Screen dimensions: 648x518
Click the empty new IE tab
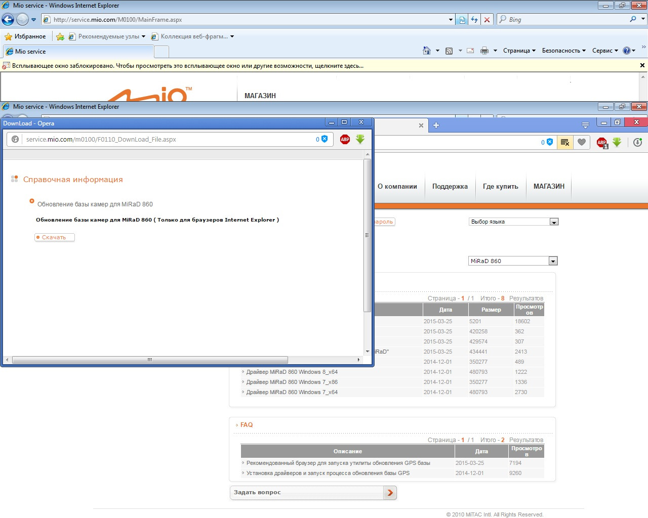coord(161,52)
